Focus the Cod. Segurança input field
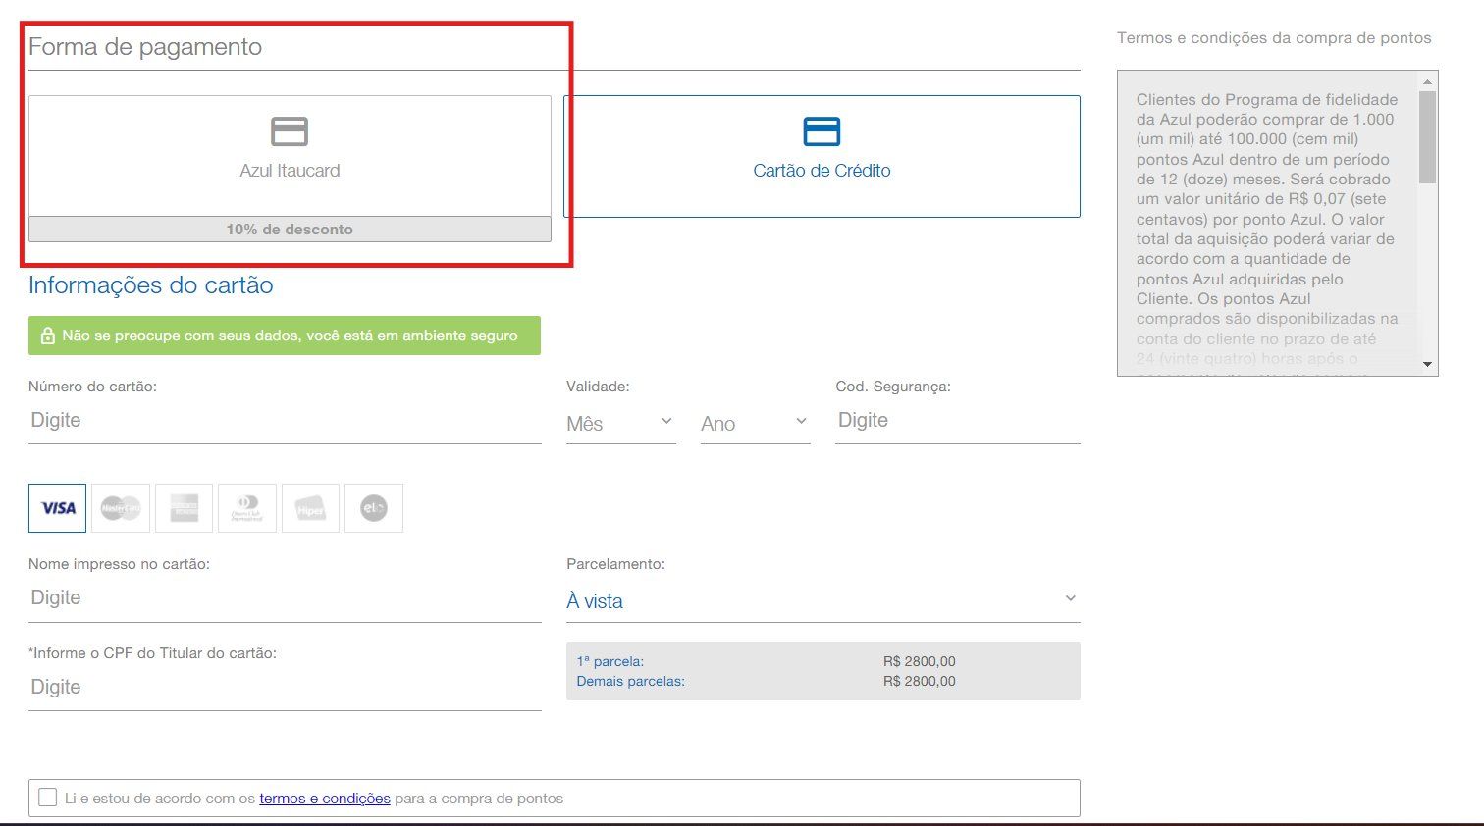This screenshot has height=826, width=1484. click(x=958, y=421)
